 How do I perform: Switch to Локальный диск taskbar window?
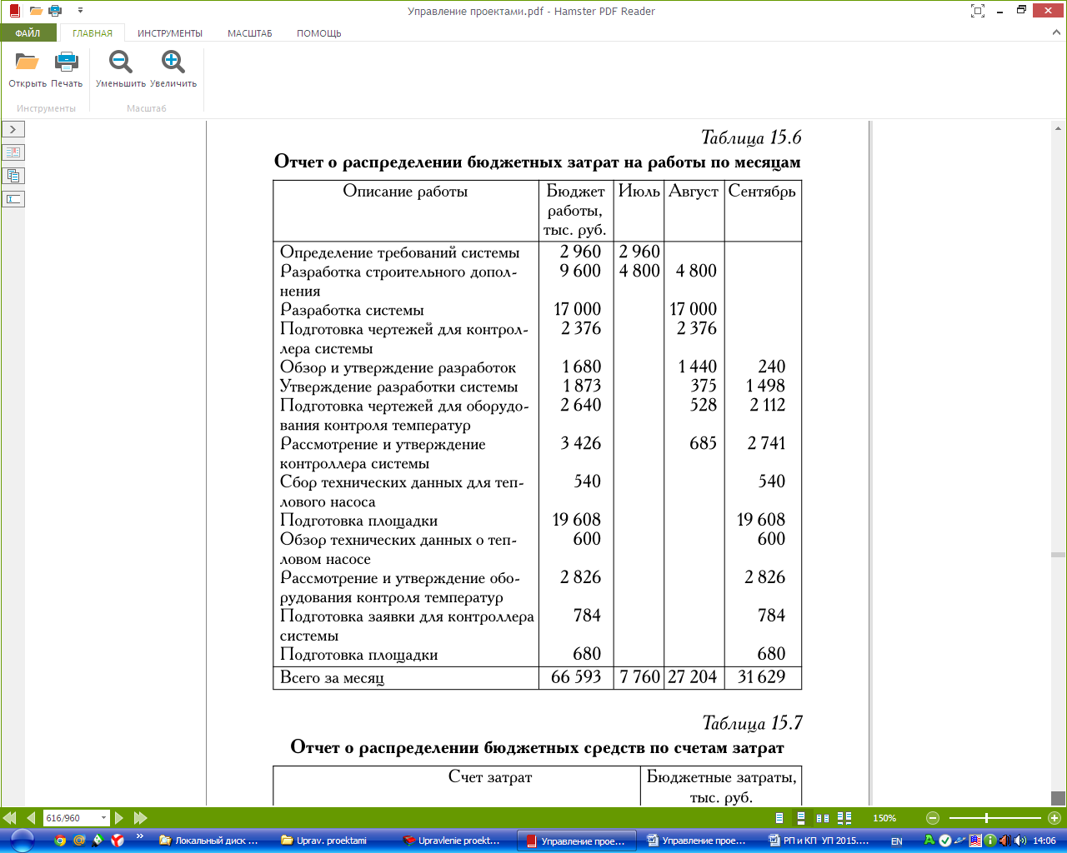pos(208,841)
